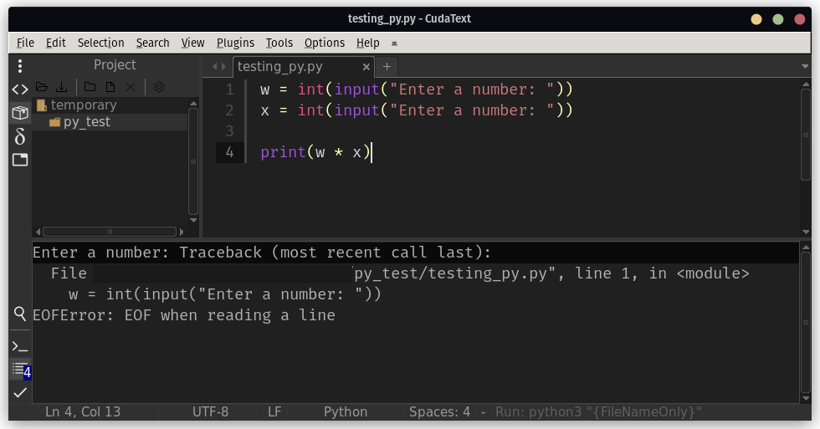Show the Project Manager sidebar panel
The height and width of the screenshot is (429, 820).
click(x=20, y=113)
